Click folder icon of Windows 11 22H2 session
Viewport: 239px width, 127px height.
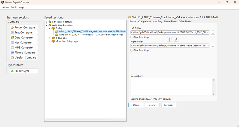[x=57, y=35]
